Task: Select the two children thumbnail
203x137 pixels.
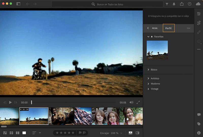Action: (105, 116)
